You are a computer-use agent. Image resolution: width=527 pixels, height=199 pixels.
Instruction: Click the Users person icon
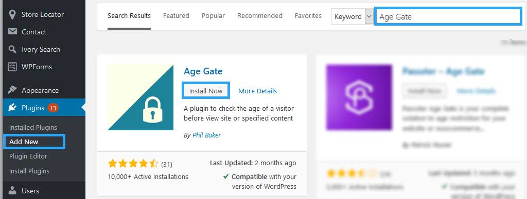tap(12, 191)
